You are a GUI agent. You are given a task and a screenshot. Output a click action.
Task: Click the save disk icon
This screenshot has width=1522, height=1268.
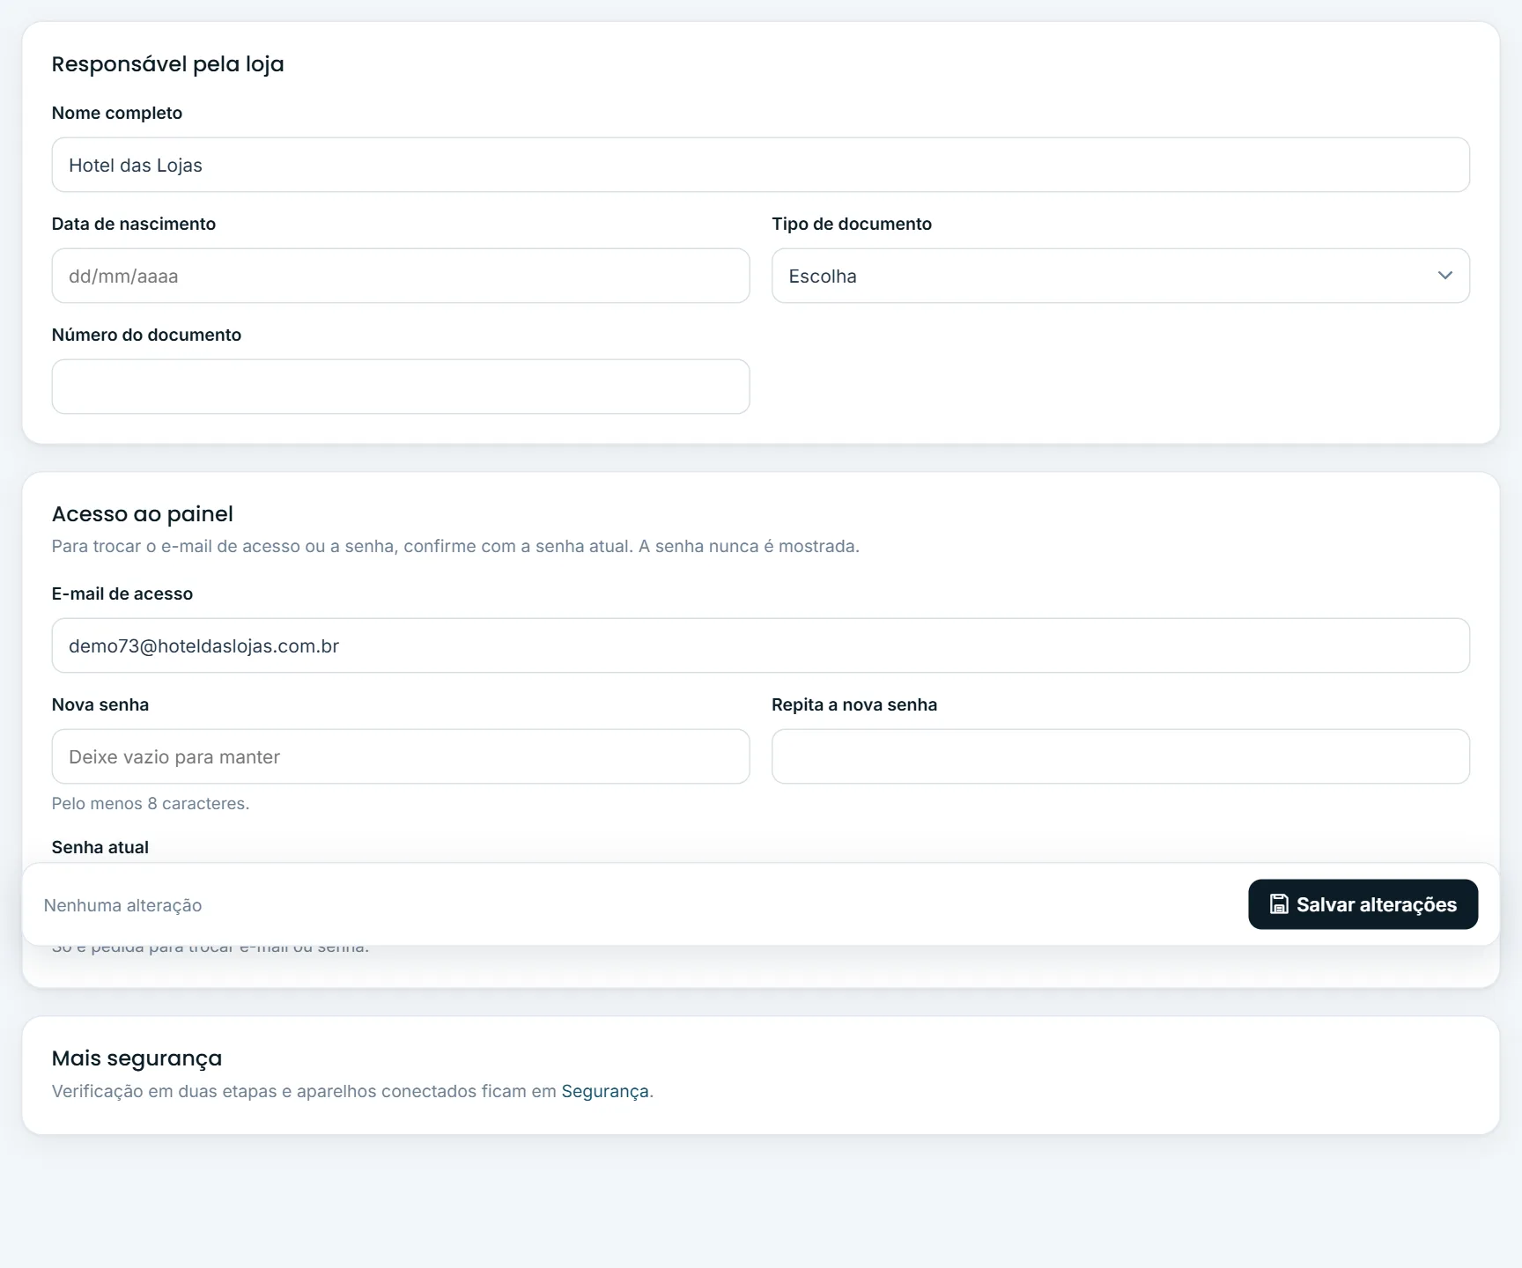[1279, 904]
